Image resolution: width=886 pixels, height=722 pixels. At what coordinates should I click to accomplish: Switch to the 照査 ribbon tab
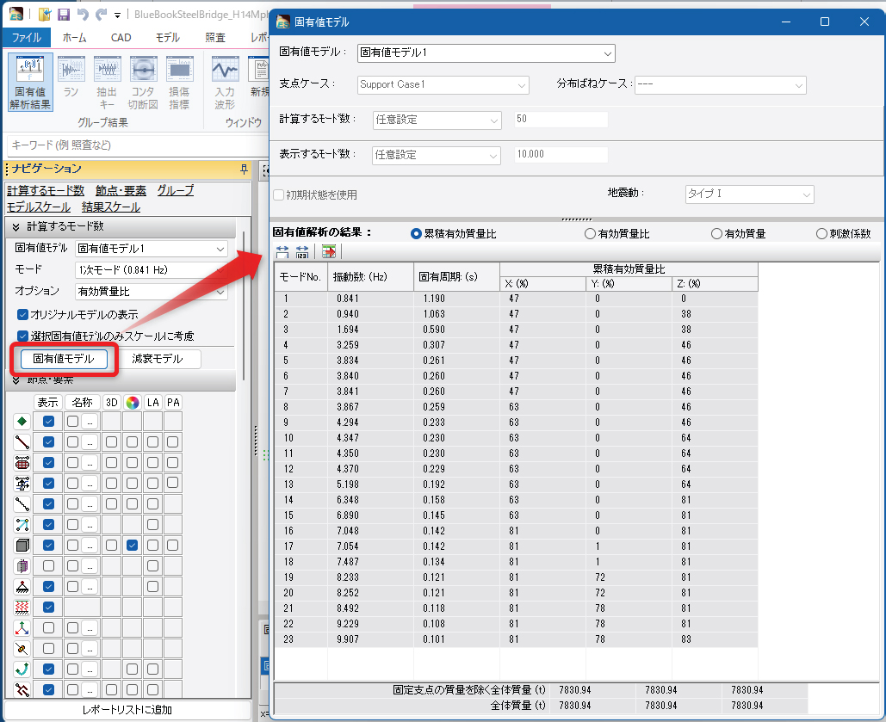[215, 38]
